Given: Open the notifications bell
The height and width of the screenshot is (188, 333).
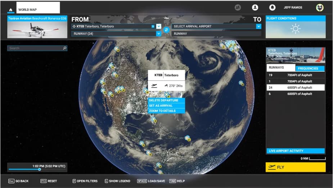Looking at the screenshot, I should point(273,8).
